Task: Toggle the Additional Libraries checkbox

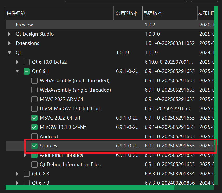Action: (34, 155)
